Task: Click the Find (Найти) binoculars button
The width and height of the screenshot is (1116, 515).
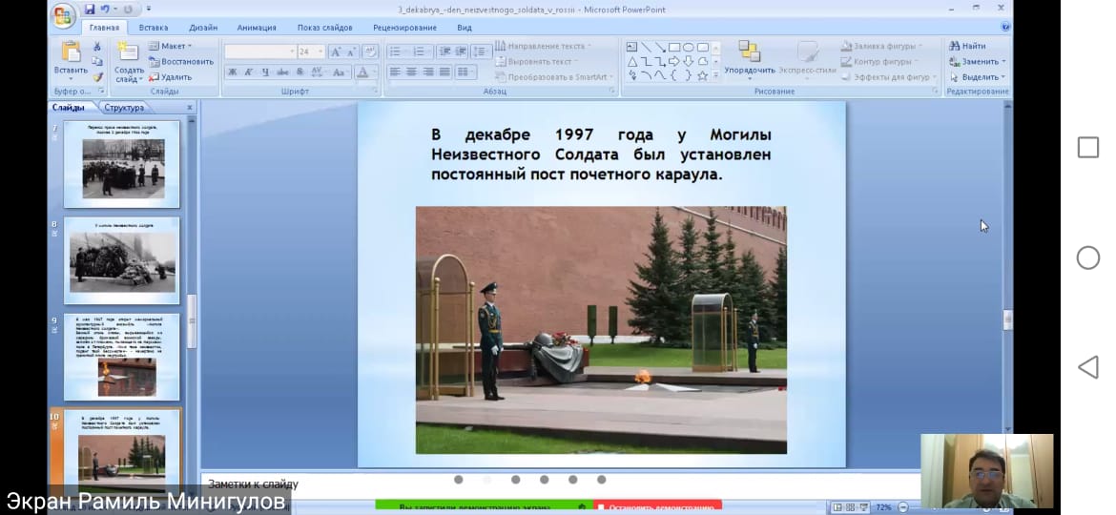Action: coord(966,46)
